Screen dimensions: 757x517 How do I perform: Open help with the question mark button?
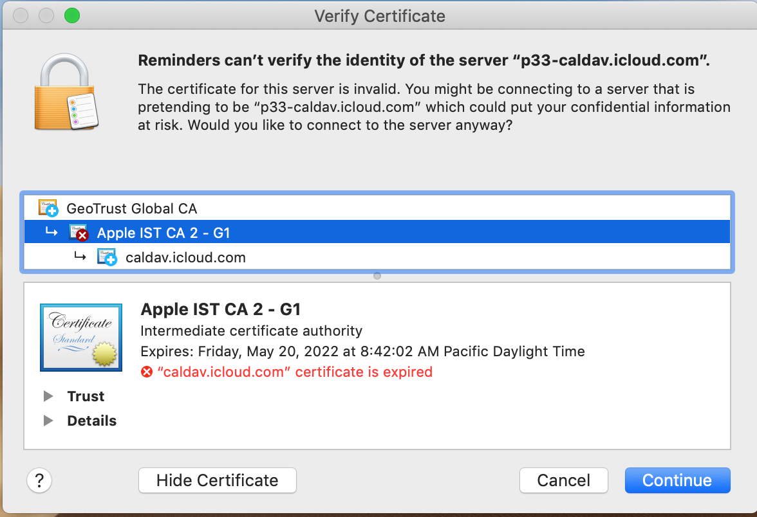coord(39,480)
